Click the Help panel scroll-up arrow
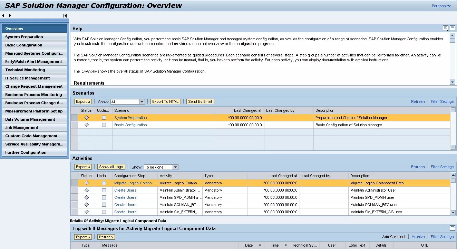Image resolution: width=457 pixels, height=249 pixels. pos(453,35)
